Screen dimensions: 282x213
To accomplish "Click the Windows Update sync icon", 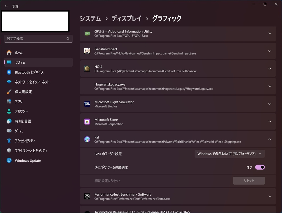I will (x=9, y=160).
